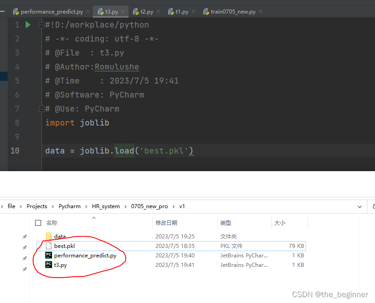
Task: Sort files by clicking the 修改日期 column header
Action: 167,223
